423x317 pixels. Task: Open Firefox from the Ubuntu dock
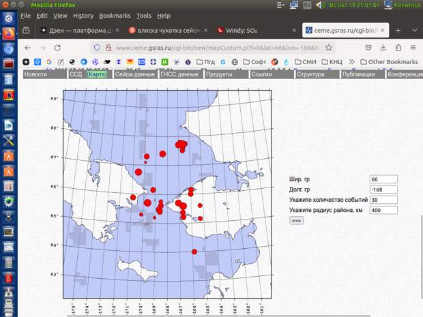9,32
